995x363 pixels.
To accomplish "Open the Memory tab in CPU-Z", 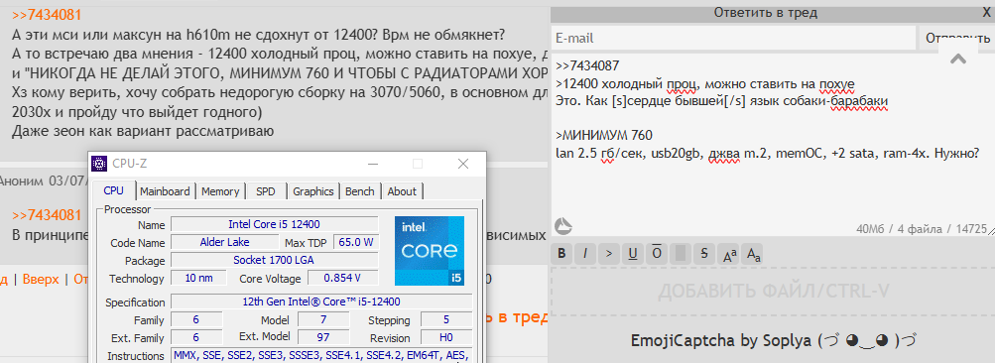I will point(220,191).
